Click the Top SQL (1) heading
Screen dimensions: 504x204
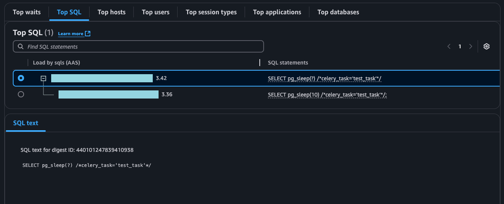point(33,33)
